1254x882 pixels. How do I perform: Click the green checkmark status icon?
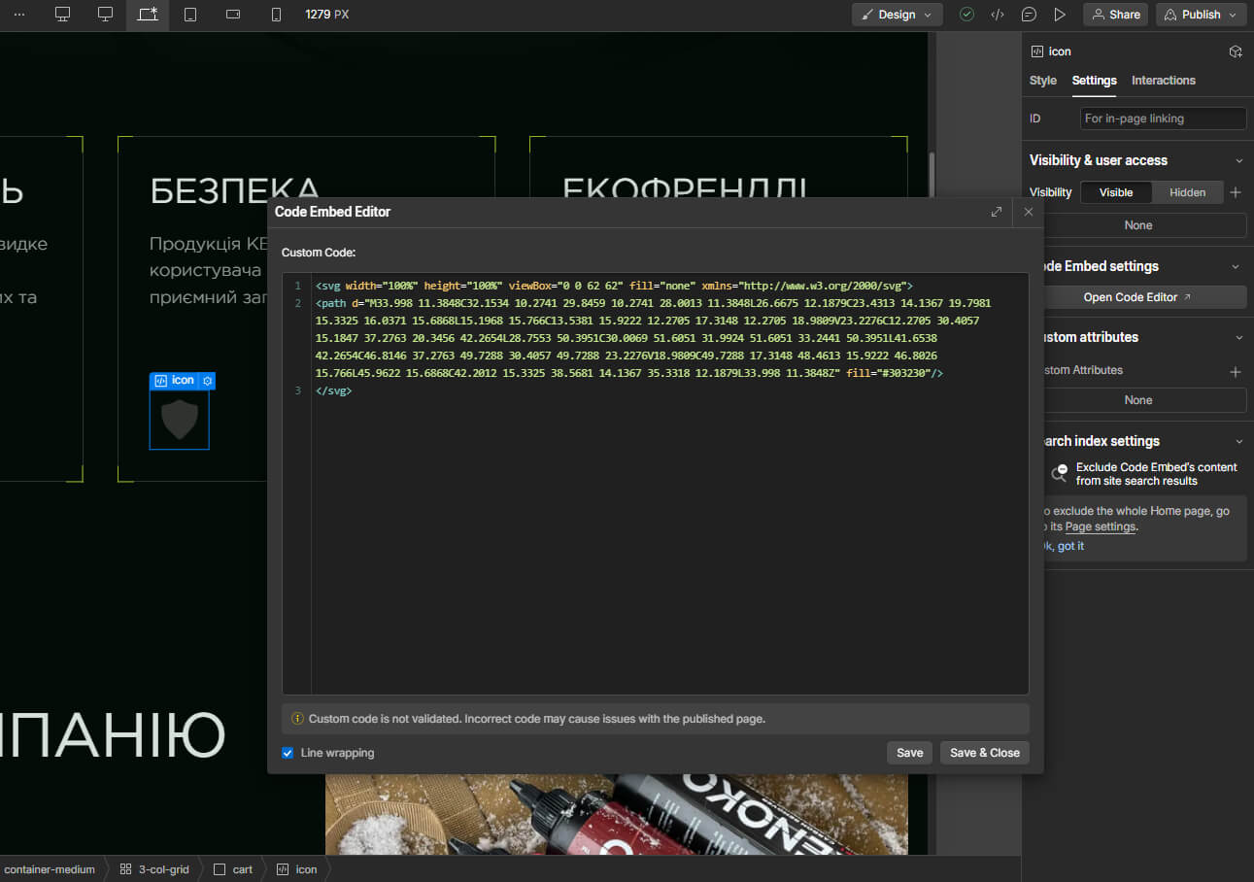(966, 15)
